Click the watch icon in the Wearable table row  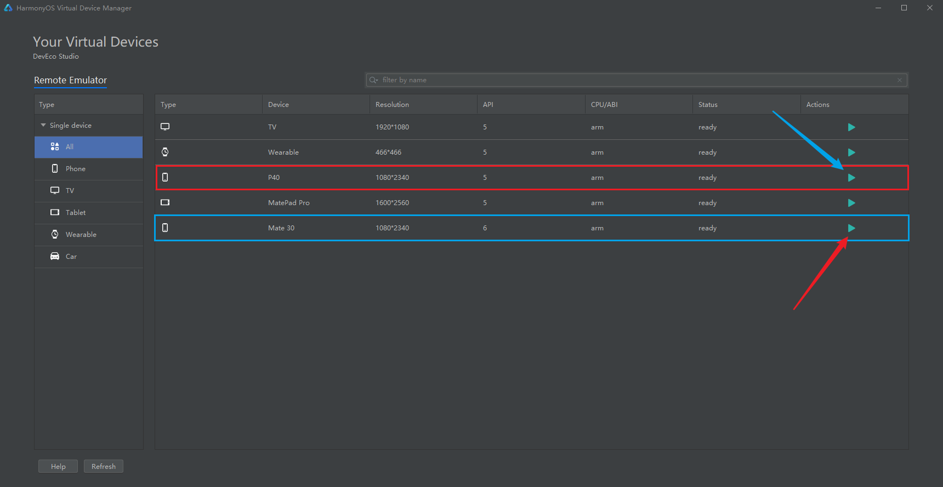point(165,152)
